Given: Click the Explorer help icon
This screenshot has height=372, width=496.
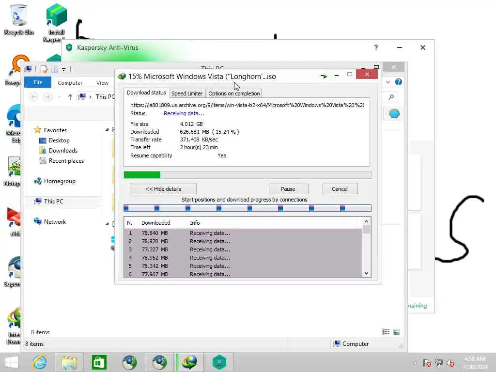Looking at the screenshot, I should (x=399, y=82).
